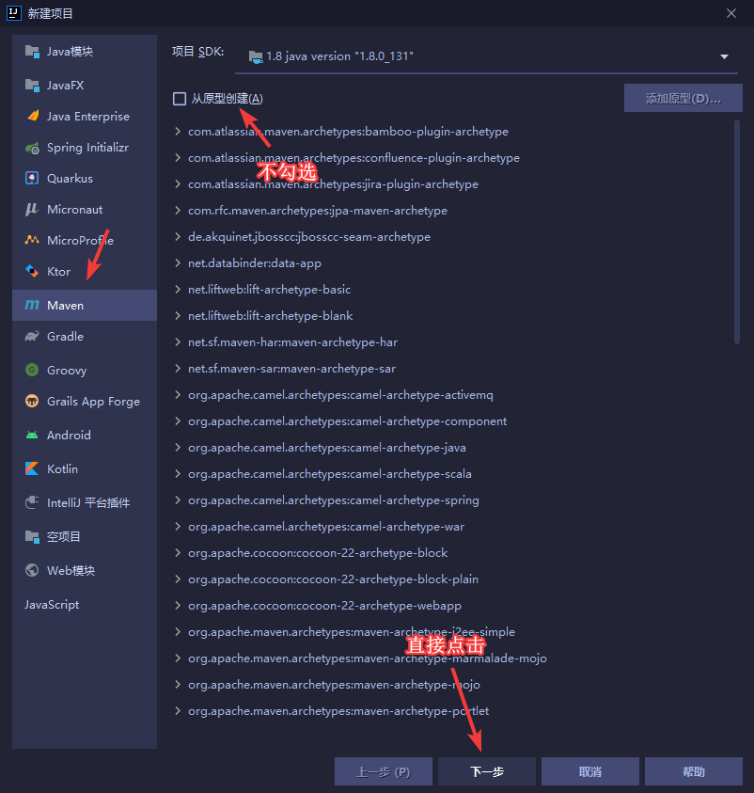Click the Android robot icon
The image size is (754, 793).
[x=32, y=435]
